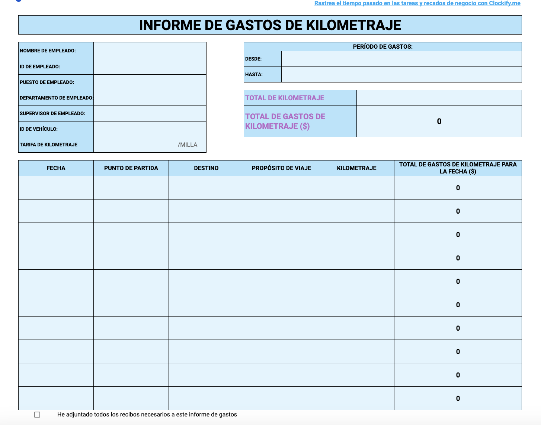Click the first row Destino cell
The width and height of the screenshot is (541, 425).
[x=206, y=188]
